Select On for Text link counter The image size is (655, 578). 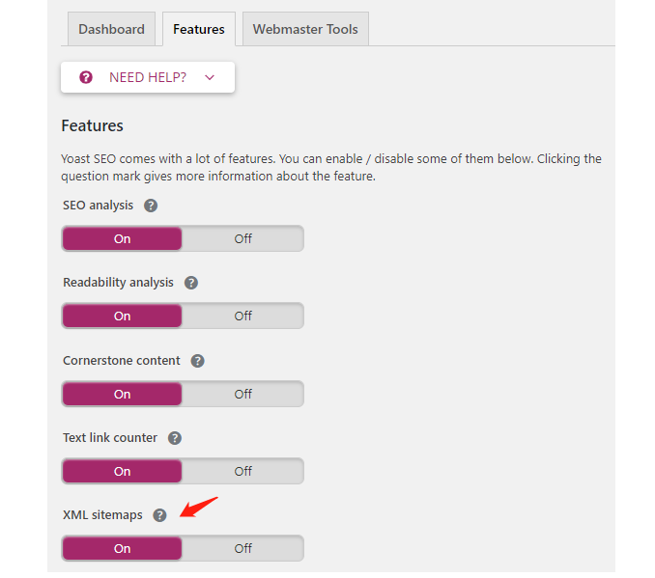(122, 471)
